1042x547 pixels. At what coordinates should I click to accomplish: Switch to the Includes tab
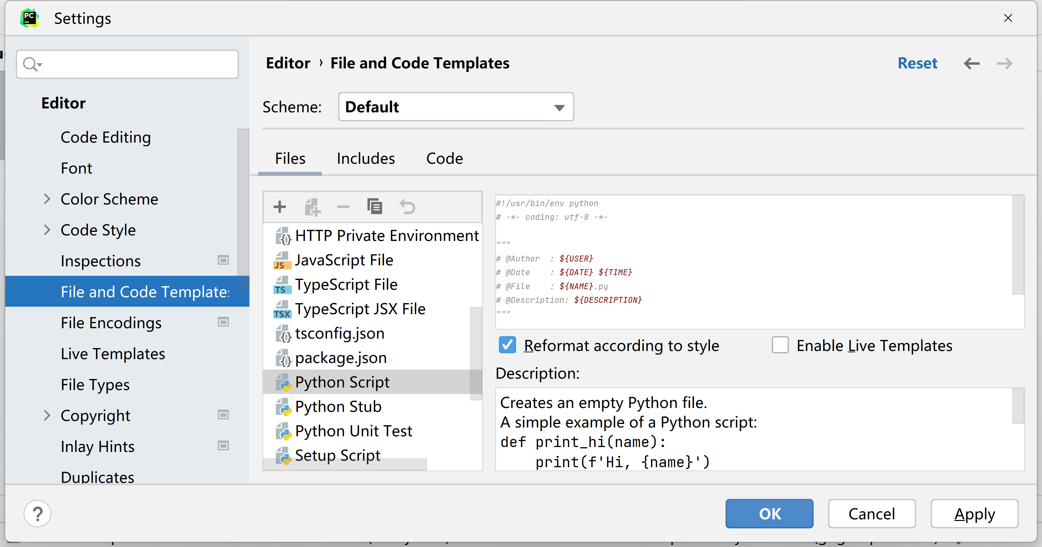pos(366,159)
